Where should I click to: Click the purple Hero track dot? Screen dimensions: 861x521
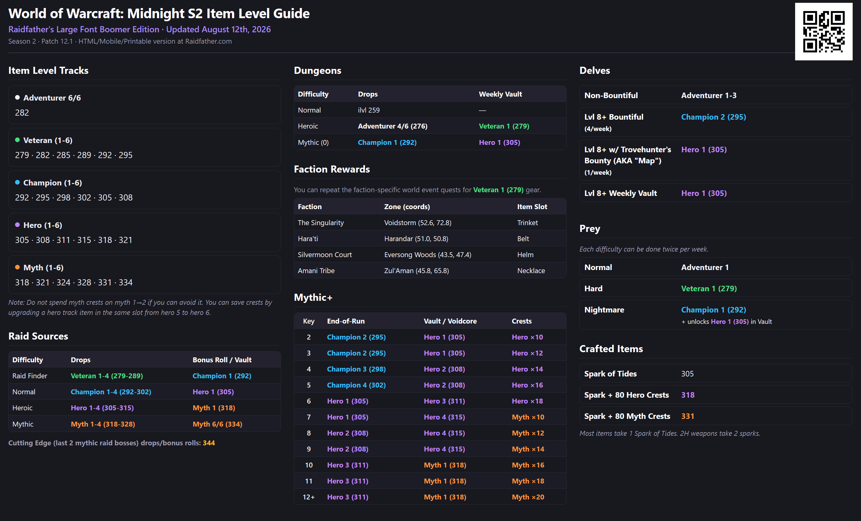(17, 225)
